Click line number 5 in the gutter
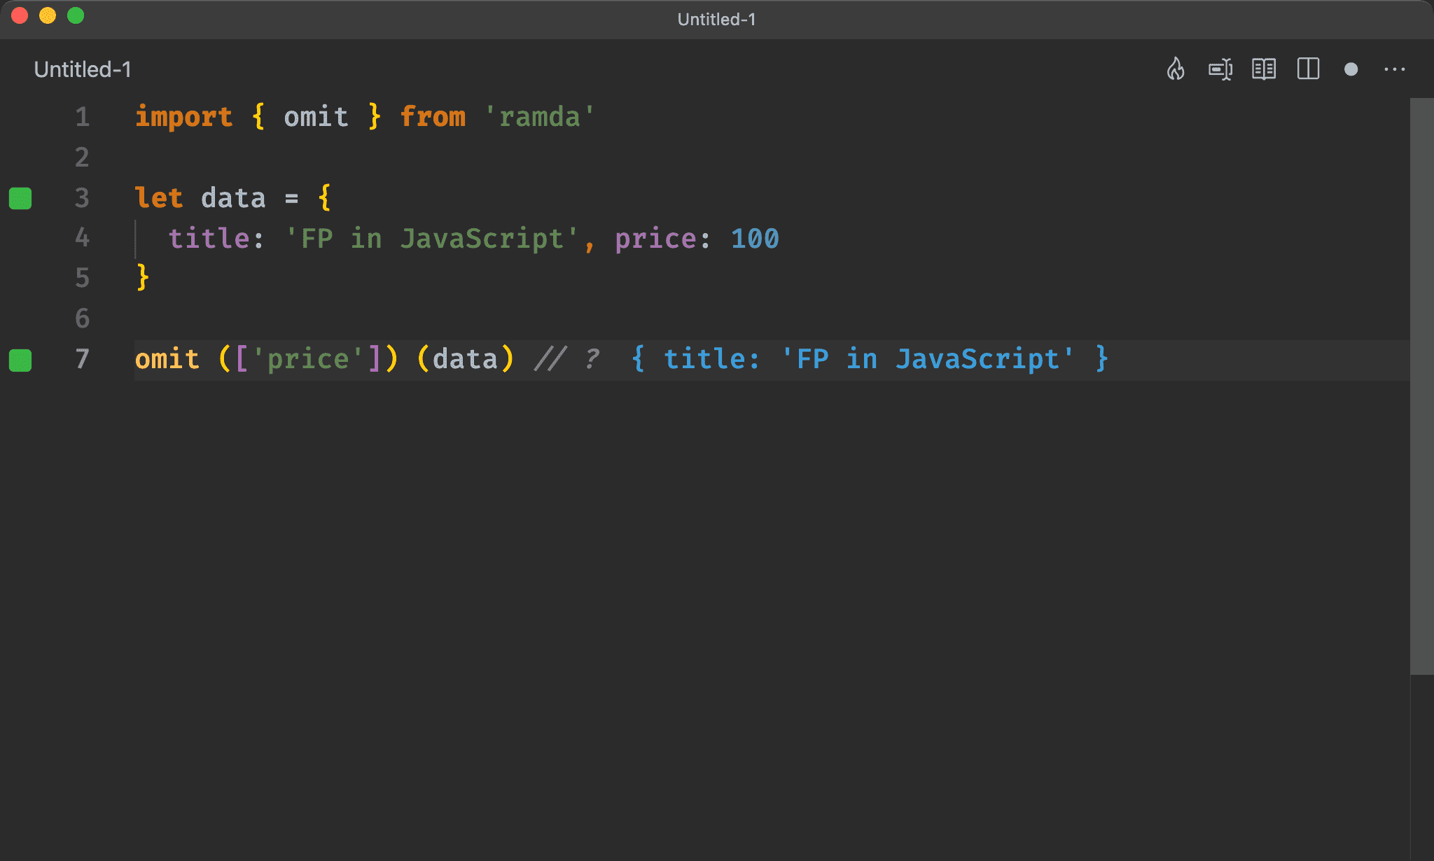1434x861 pixels. (x=83, y=279)
